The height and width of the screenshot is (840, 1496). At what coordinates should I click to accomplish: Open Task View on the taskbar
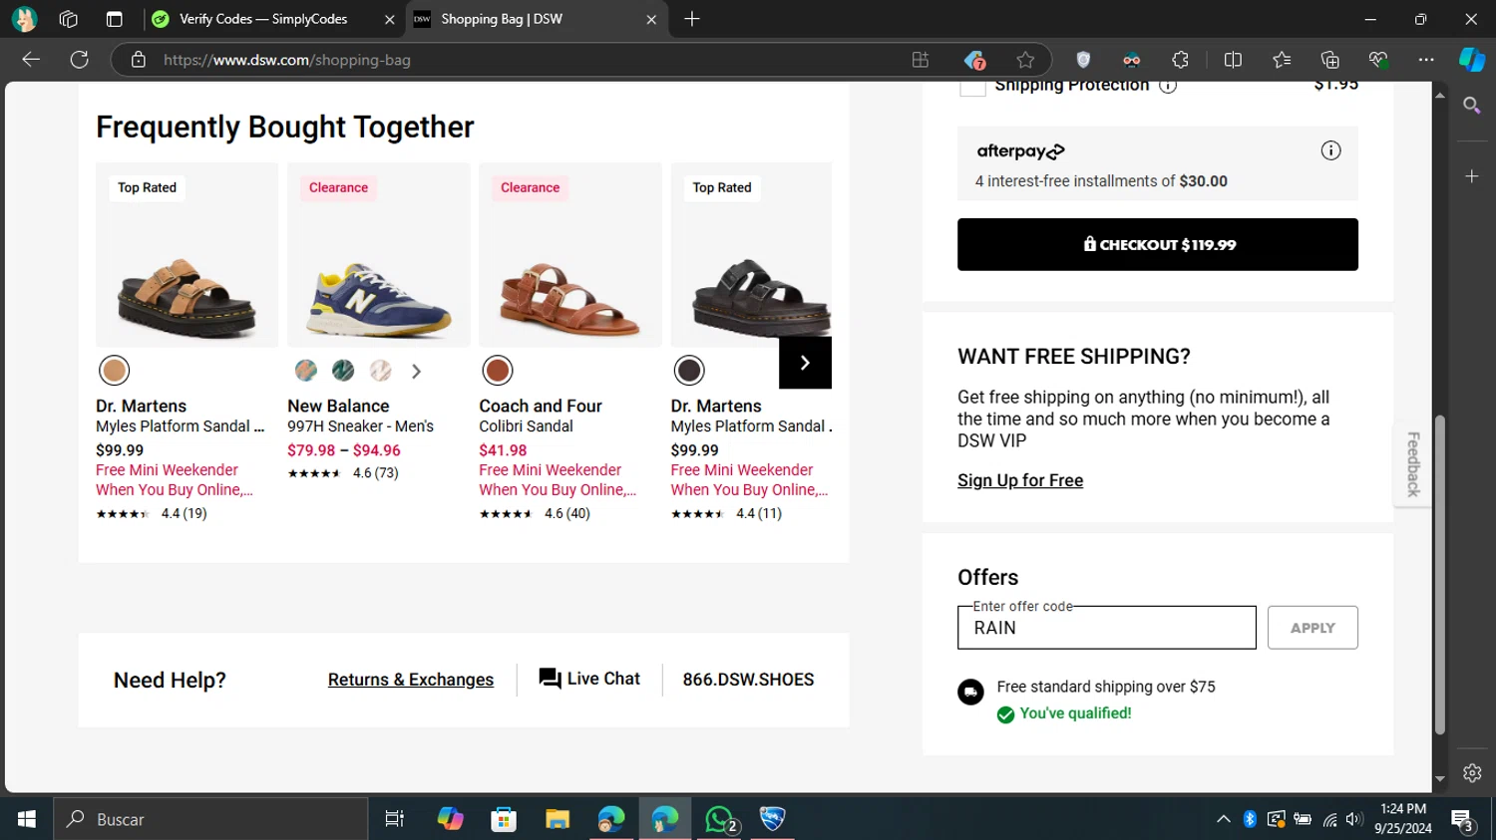395,819
